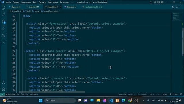Screen dimensions: 184x104
Task: Click line and column indicator Строка 34
Action: tap(126, 94)
